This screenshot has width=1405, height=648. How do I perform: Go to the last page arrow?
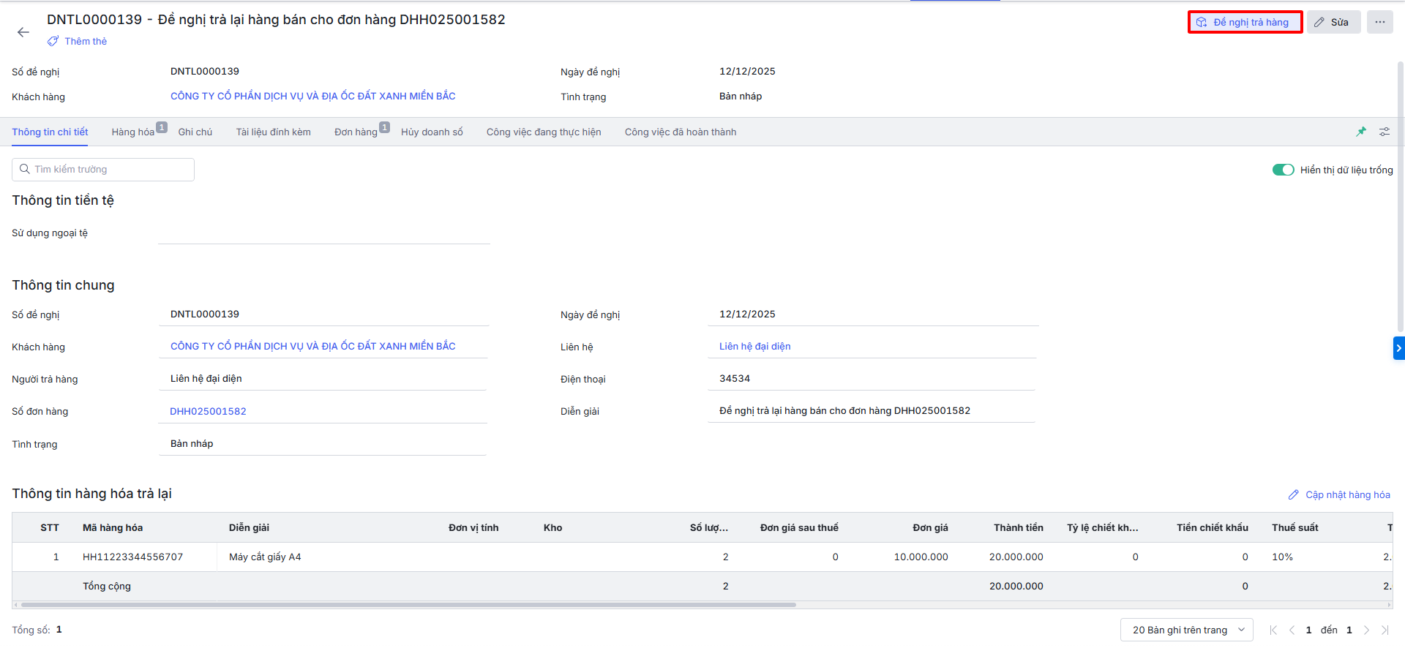point(1385,630)
